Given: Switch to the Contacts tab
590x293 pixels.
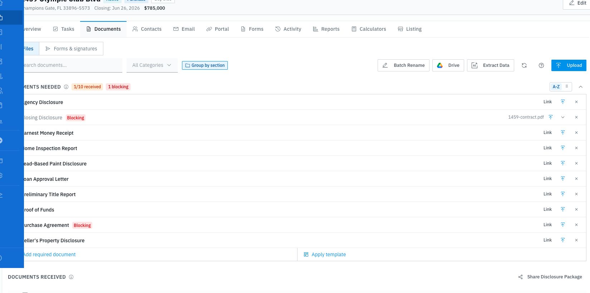Looking at the screenshot, I should coord(147,29).
